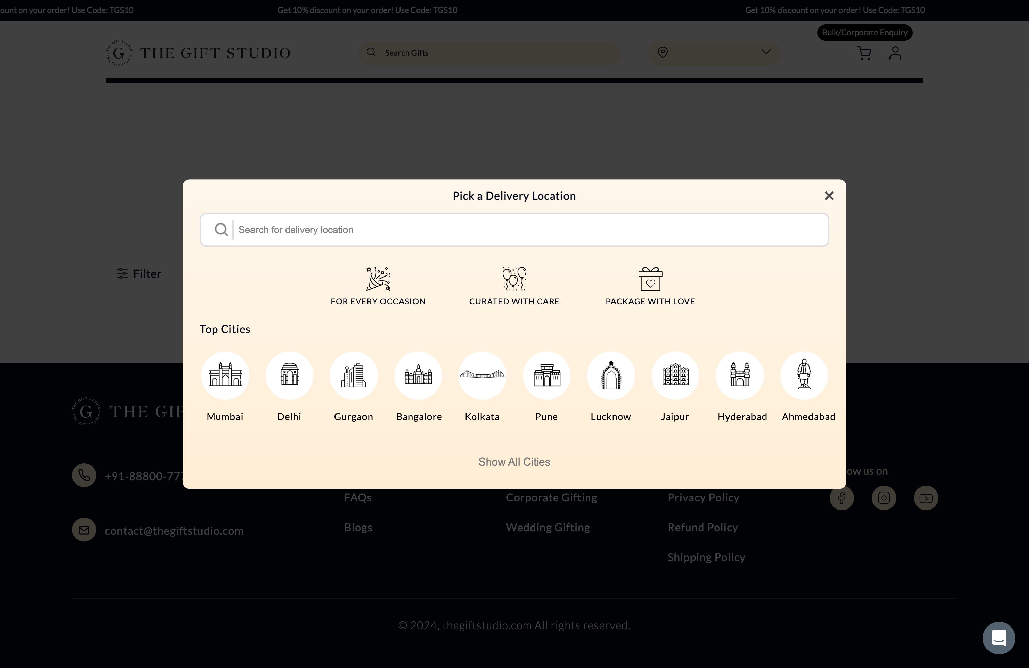The image size is (1029, 668).
Task: Open the user account icon
Action: pyautogui.click(x=895, y=53)
